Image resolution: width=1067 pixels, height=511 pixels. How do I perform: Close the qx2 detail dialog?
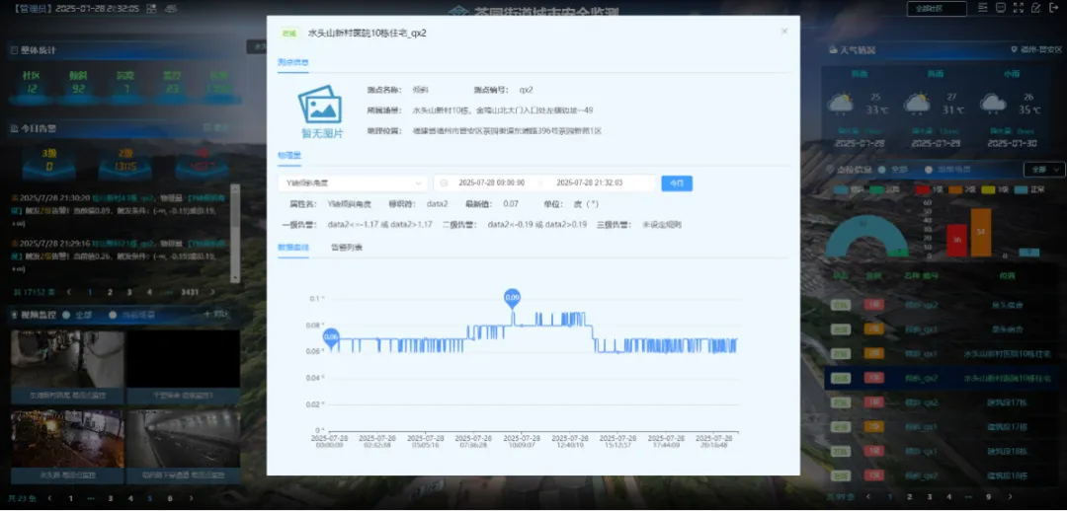784,32
